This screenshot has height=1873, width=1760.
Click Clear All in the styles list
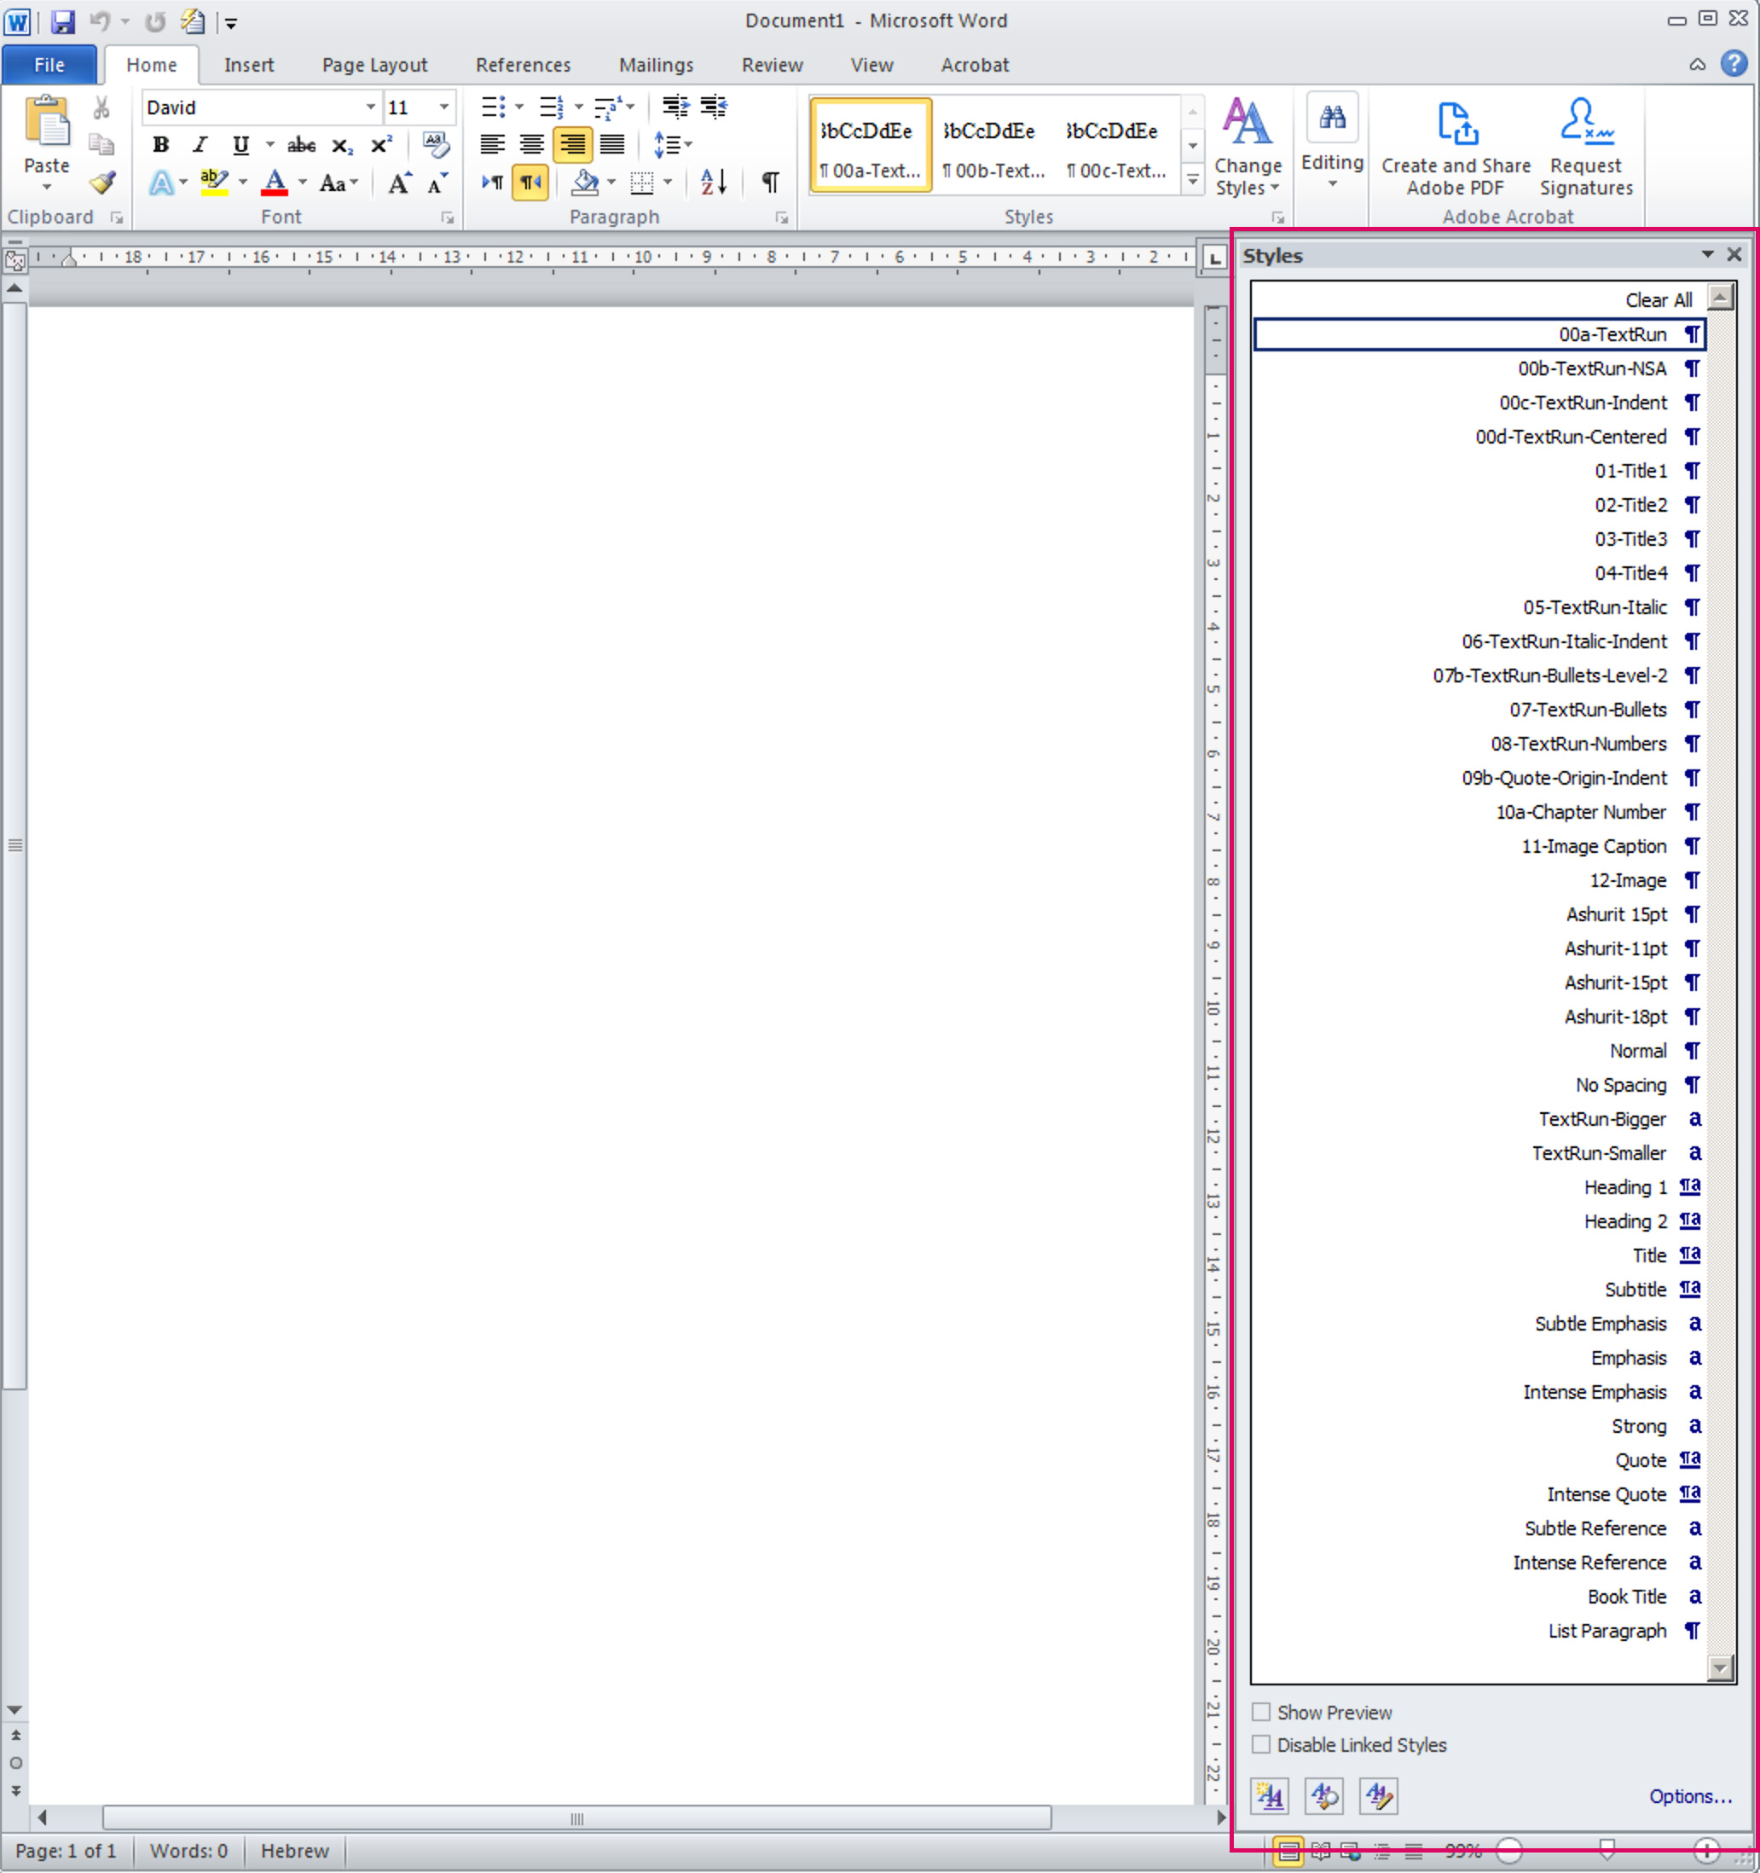1658,299
